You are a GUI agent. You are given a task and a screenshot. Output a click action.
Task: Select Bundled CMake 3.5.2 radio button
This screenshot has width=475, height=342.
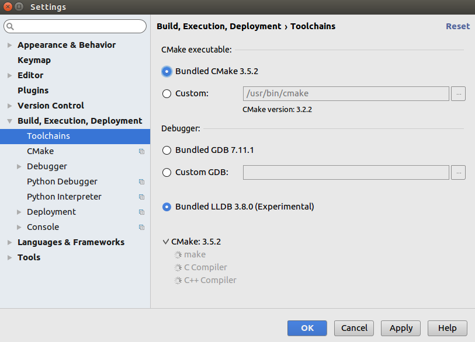167,71
